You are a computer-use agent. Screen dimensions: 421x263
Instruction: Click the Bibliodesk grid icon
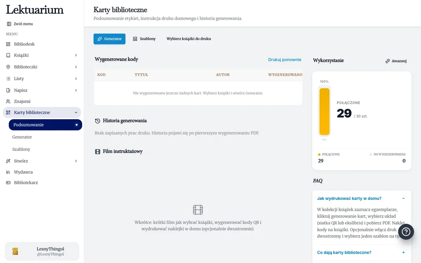(x=8, y=44)
